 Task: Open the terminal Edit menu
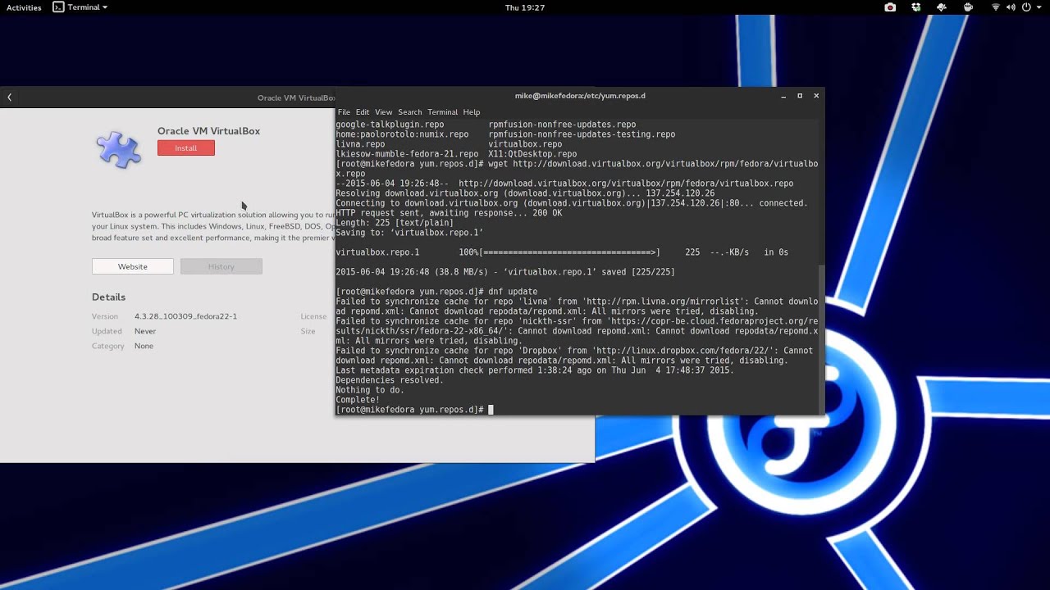pos(363,112)
